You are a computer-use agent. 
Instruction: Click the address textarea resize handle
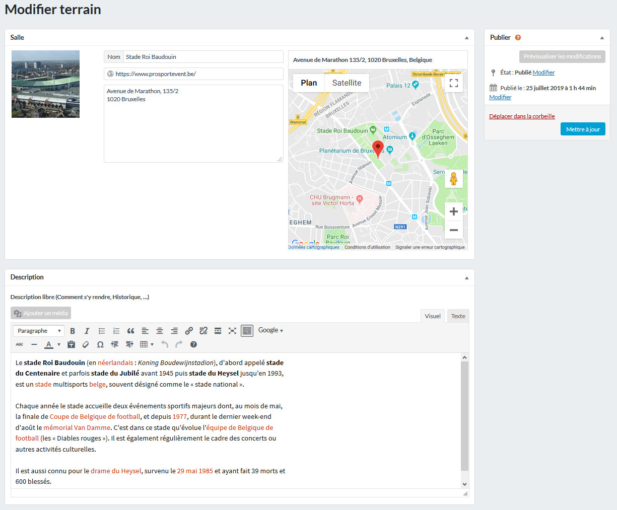280,159
